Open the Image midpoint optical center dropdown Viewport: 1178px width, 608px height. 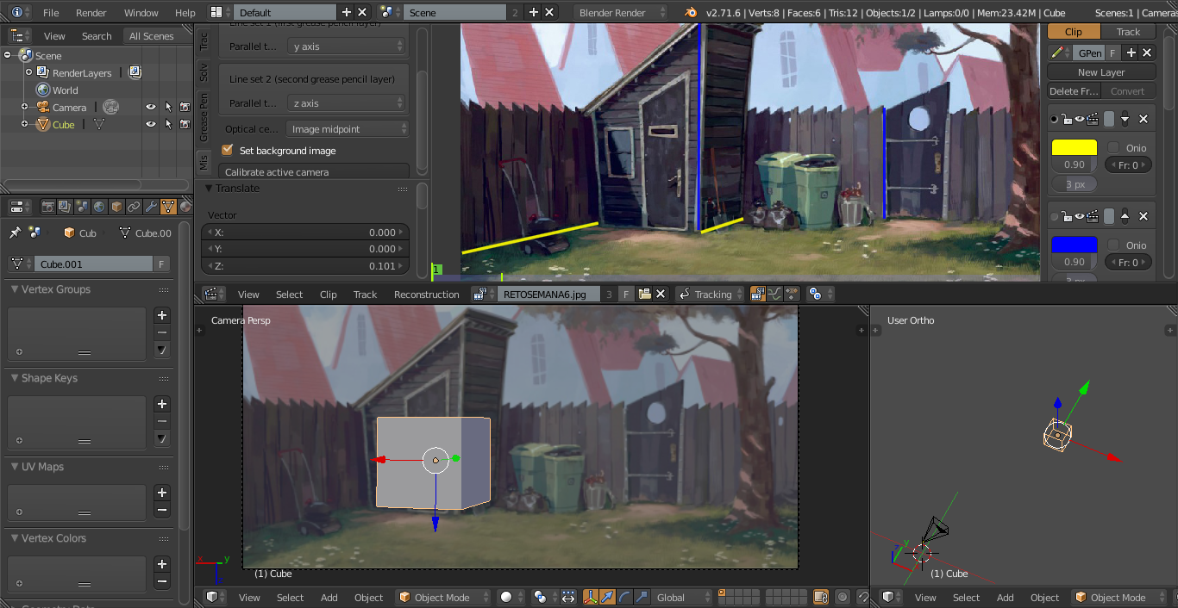coord(348,129)
